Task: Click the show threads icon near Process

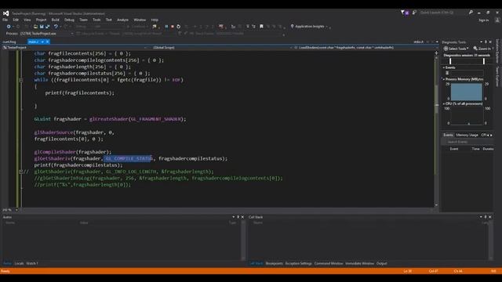Action: [78, 33]
